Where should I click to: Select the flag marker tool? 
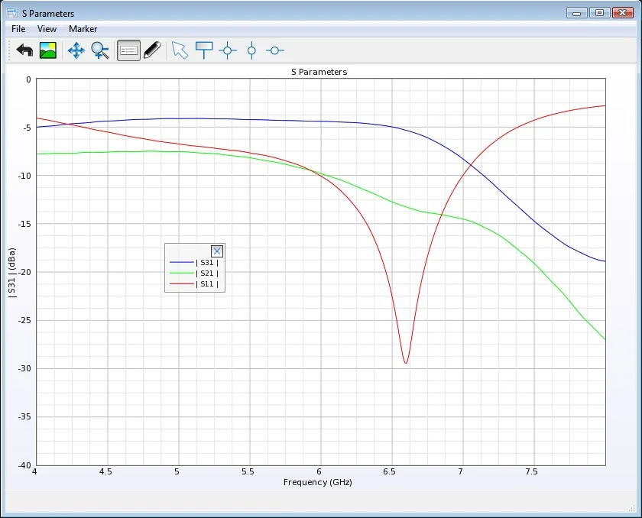(203, 50)
